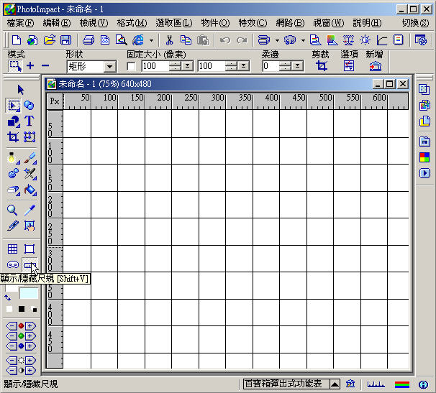Click the light blue foreground color swatch
The height and width of the screenshot is (393, 436).
pos(29,293)
